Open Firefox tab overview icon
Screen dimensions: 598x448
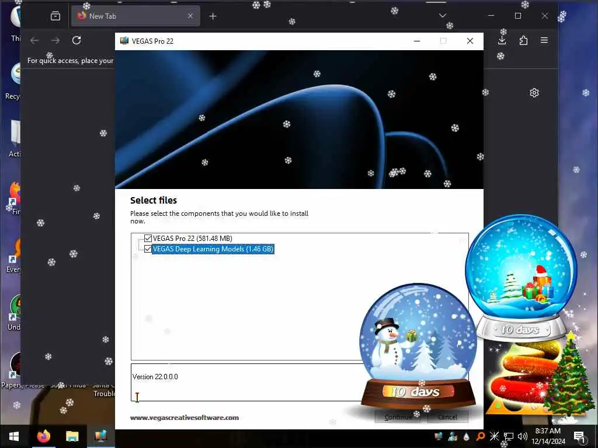point(55,16)
